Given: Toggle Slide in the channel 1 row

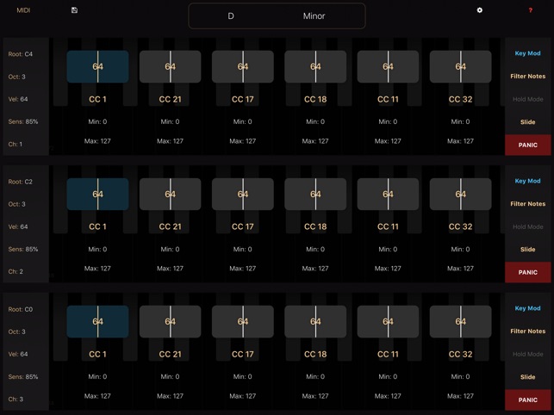Looking at the screenshot, I should pos(527,122).
